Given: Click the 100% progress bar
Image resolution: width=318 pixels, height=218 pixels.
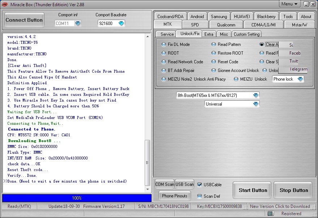Looking at the screenshot, I should pyautogui.click(x=77, y=198).
